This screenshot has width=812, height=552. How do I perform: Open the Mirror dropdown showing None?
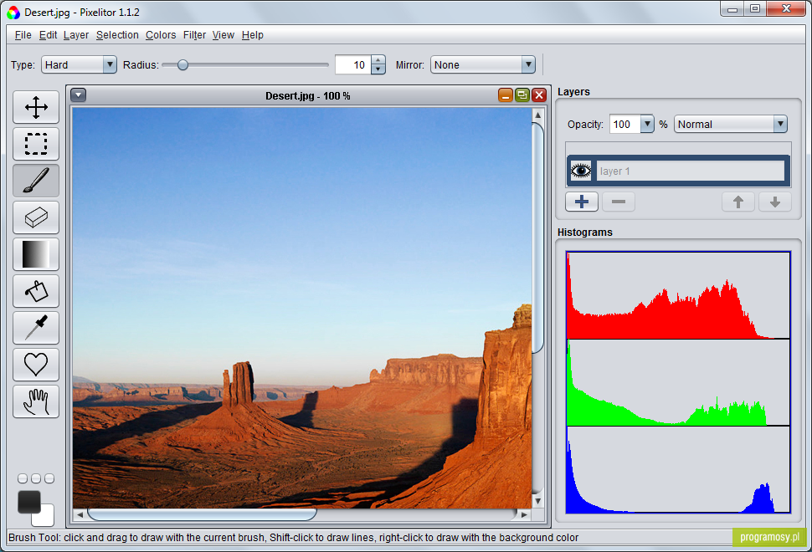click(483, 64)
